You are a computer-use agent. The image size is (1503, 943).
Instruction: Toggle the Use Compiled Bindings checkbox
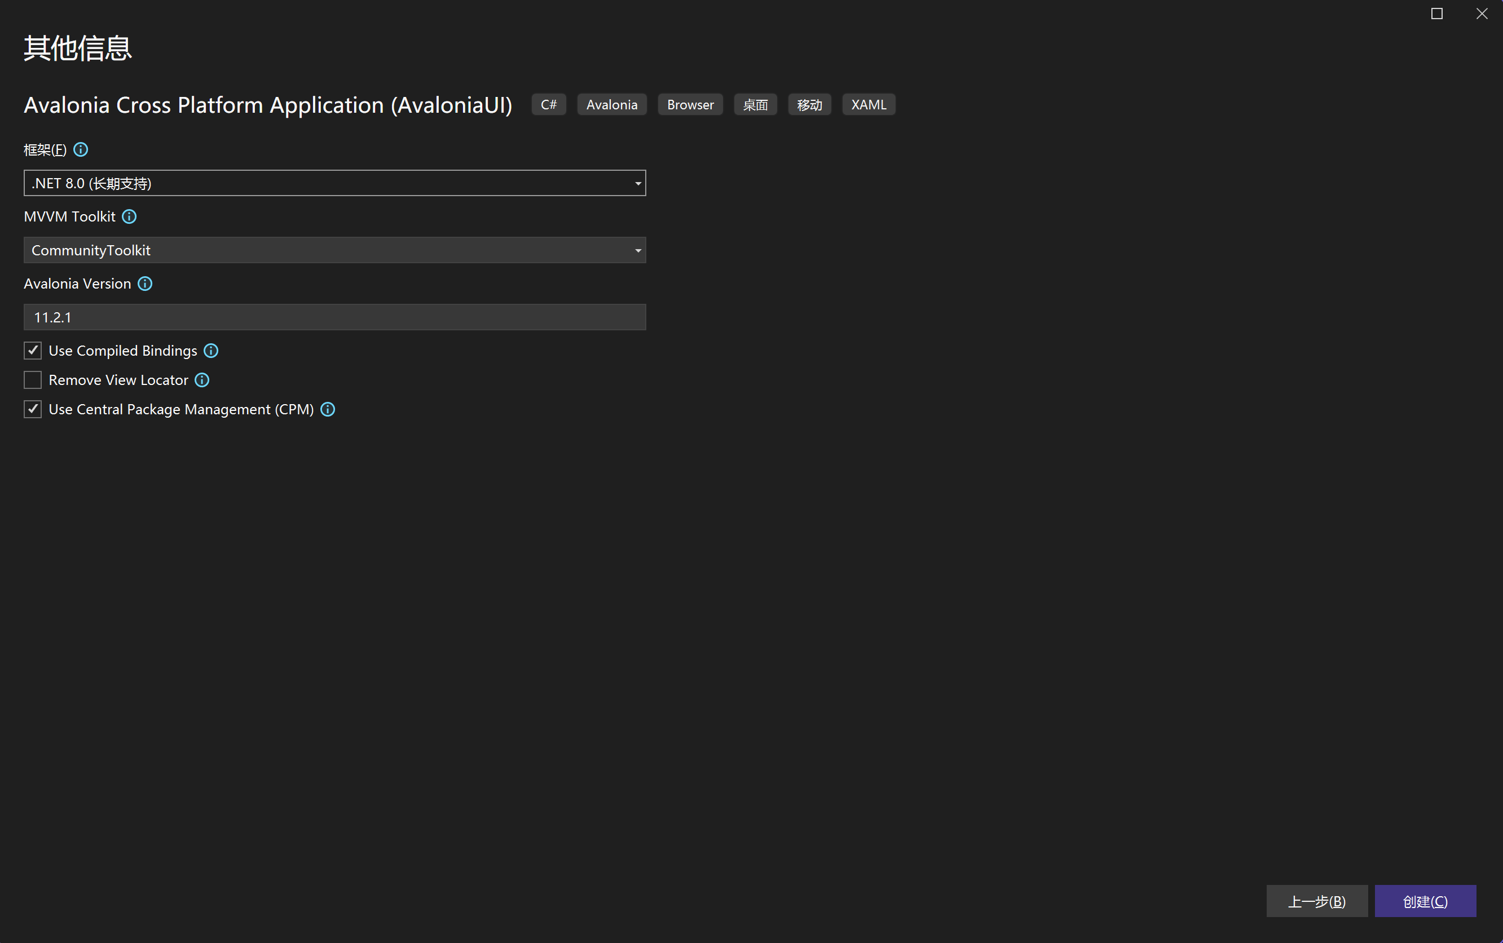pyautogui.click(x=33, y=350)
